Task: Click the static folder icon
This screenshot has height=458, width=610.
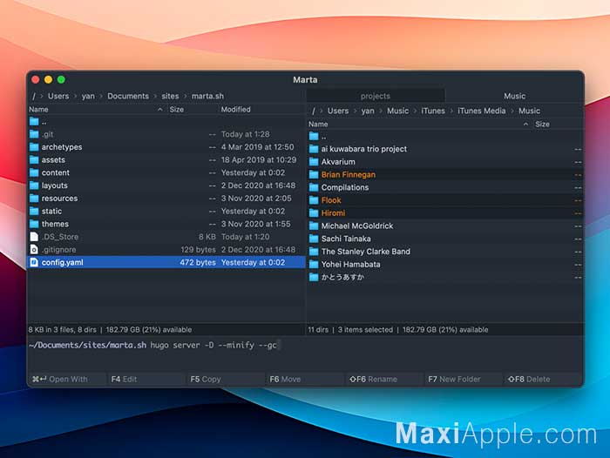Action: point(34,212)
